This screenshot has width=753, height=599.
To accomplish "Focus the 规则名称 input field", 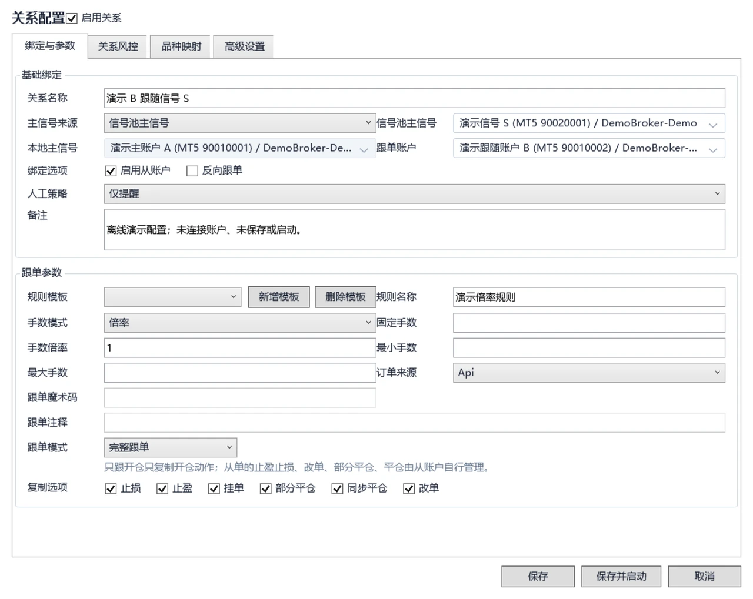I will (589, 297).
